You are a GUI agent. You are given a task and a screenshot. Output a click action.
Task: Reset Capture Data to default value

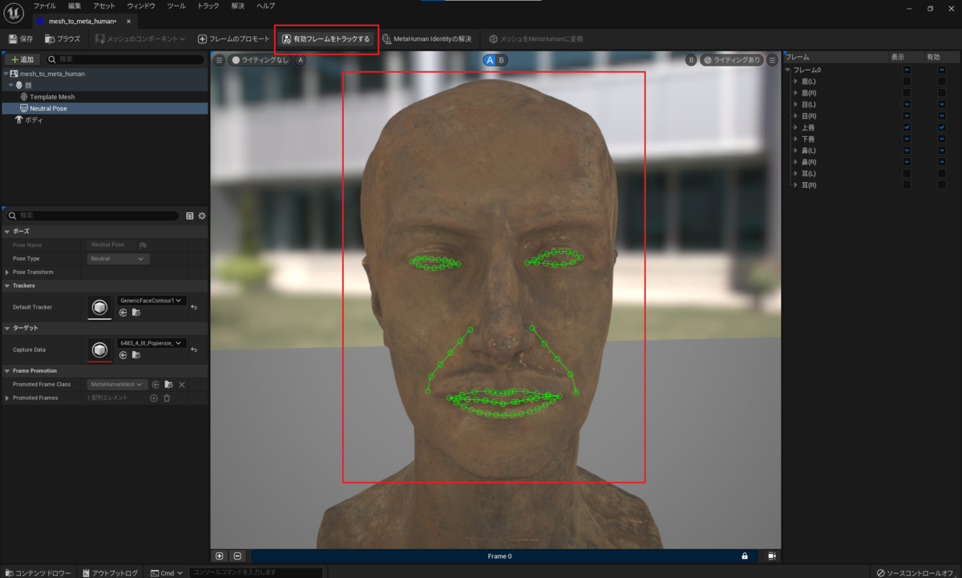coord(194,350)
